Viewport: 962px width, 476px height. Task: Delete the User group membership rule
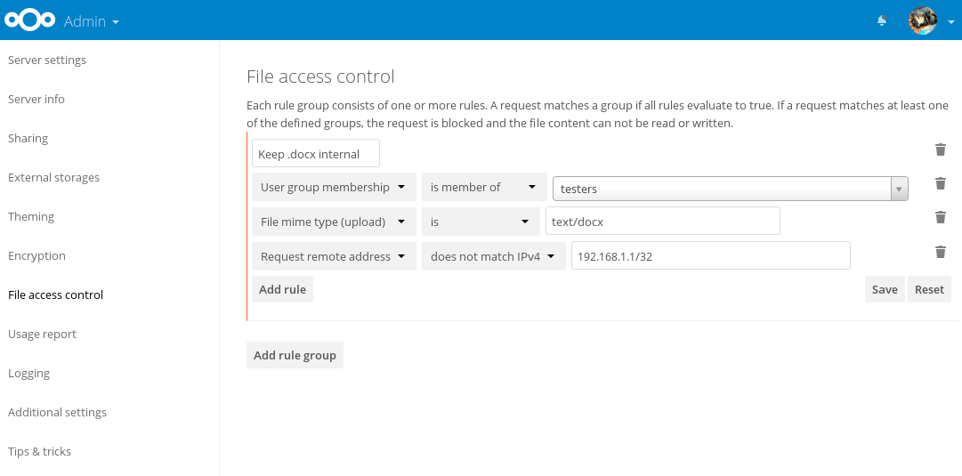pyautogui.click(x=941, y=183)
